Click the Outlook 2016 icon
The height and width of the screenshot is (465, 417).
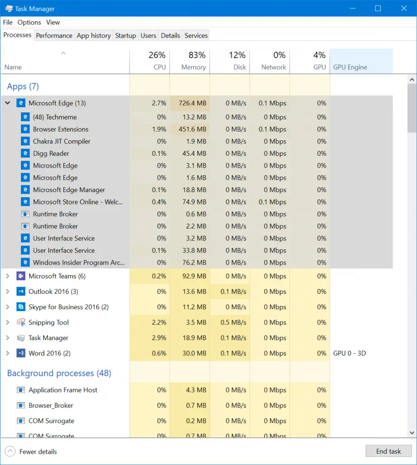20,292
